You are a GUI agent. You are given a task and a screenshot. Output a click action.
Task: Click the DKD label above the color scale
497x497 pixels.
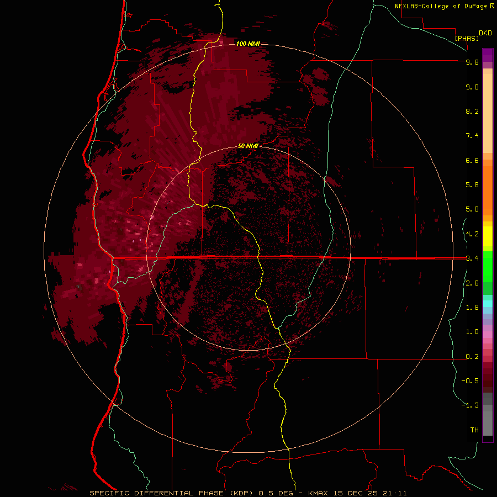[x=485, y=33]
